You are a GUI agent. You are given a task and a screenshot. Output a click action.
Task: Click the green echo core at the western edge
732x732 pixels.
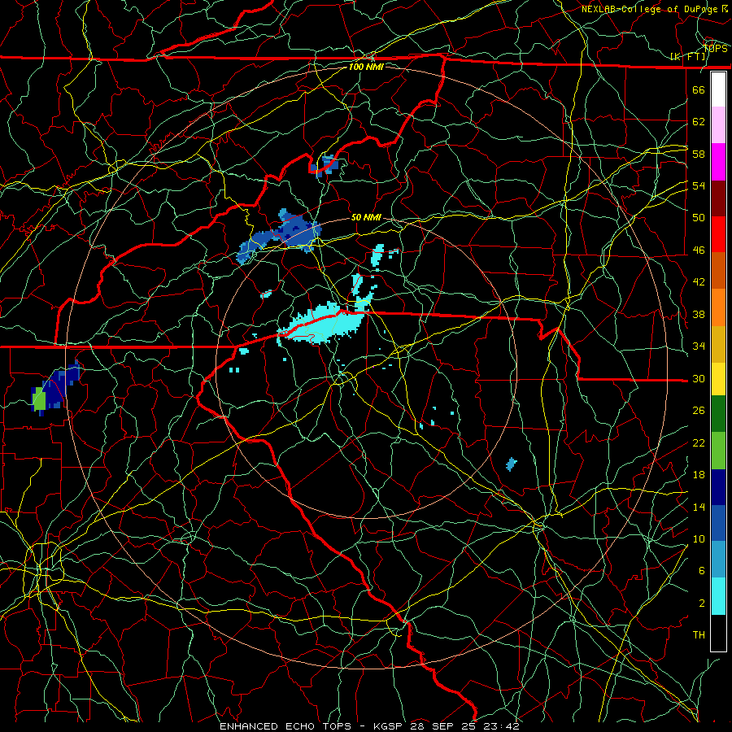tap(40, 399)
